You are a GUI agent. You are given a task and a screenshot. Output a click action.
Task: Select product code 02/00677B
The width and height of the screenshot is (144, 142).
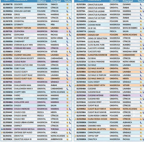8,4
